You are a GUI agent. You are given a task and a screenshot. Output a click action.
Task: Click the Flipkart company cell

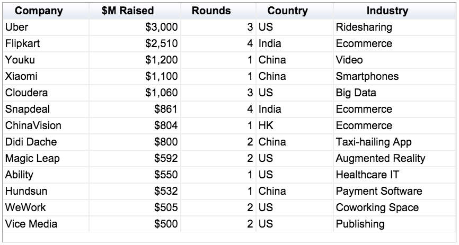[46, 43]
